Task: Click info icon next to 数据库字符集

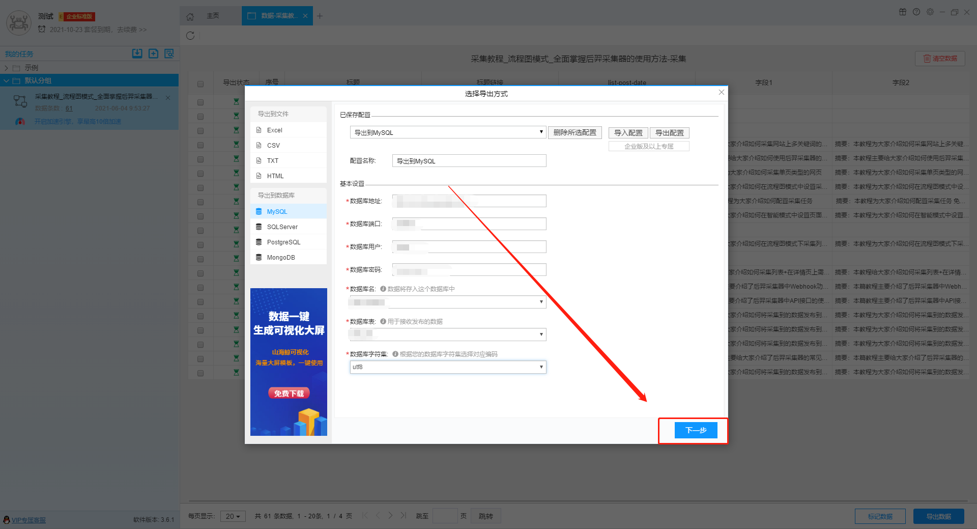Action: pyautogui.click(x=395, y=354)
